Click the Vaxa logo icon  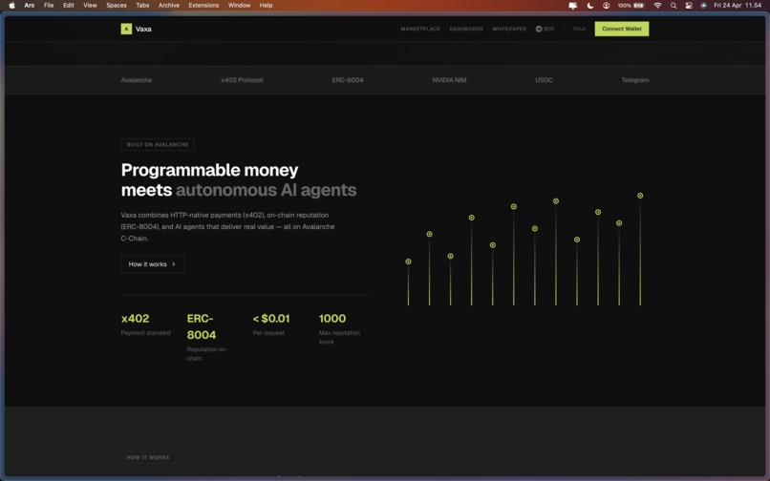126,29
